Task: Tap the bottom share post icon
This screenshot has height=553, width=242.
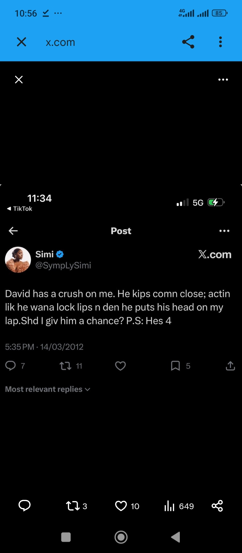Action: [217, 506]
